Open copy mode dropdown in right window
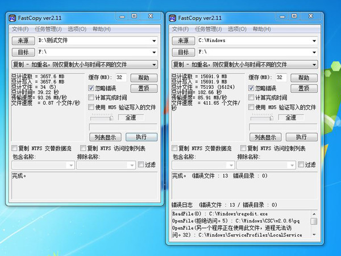Image resolution: width=341 pixels, height=256 pixels. click(x=244, y=65)
